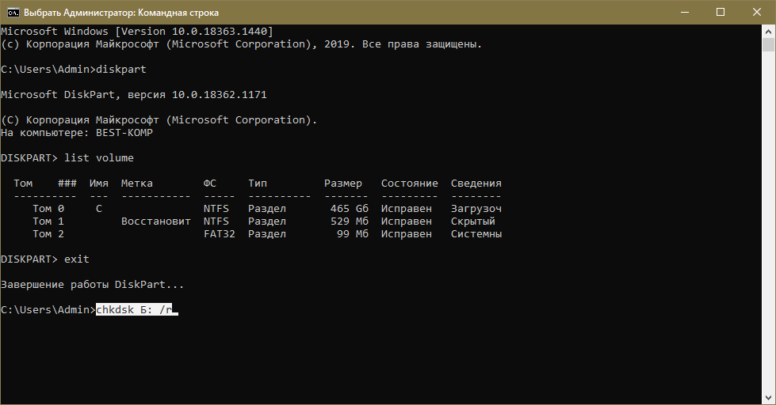Viewport: 776px width, 405px height.
Task: Click the "Восстановит" label of Том 1
Action: (x=156, y=221)
